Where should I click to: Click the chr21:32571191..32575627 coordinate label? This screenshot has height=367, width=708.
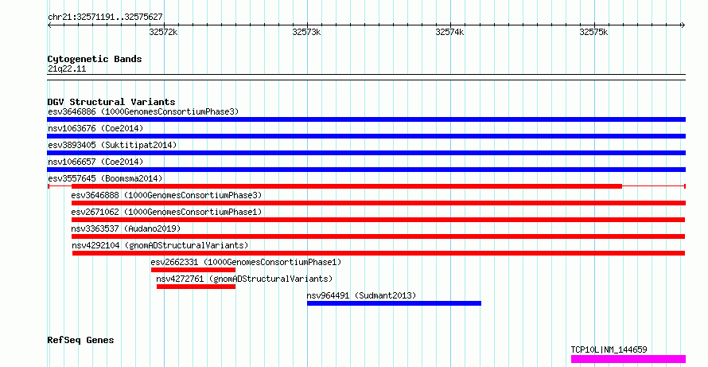(x=105, y=18)
